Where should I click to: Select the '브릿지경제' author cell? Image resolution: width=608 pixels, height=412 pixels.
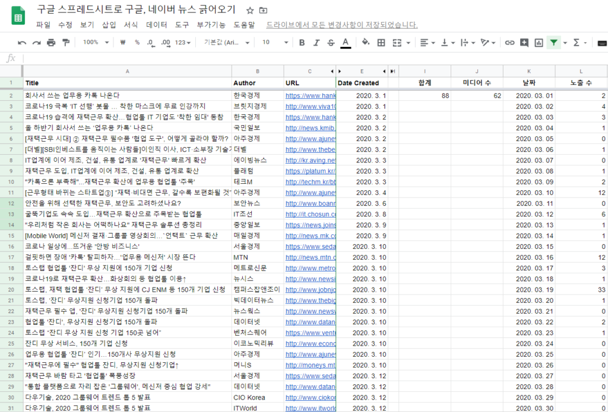[x=258, y=106]
